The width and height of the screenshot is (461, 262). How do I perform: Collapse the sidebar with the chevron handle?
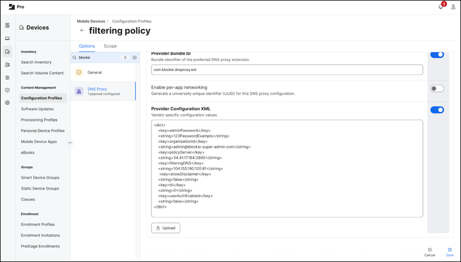click(70, 143)
